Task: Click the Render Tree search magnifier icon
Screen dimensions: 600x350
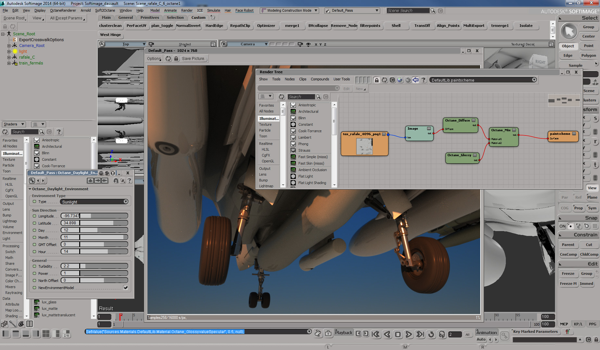Action: [x=318, y=97]
